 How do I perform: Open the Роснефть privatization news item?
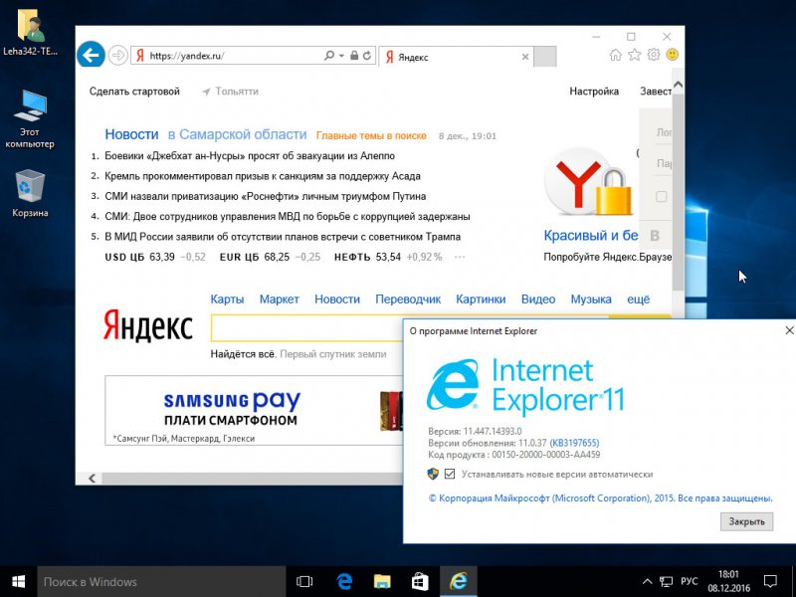[x=266, y=196]
